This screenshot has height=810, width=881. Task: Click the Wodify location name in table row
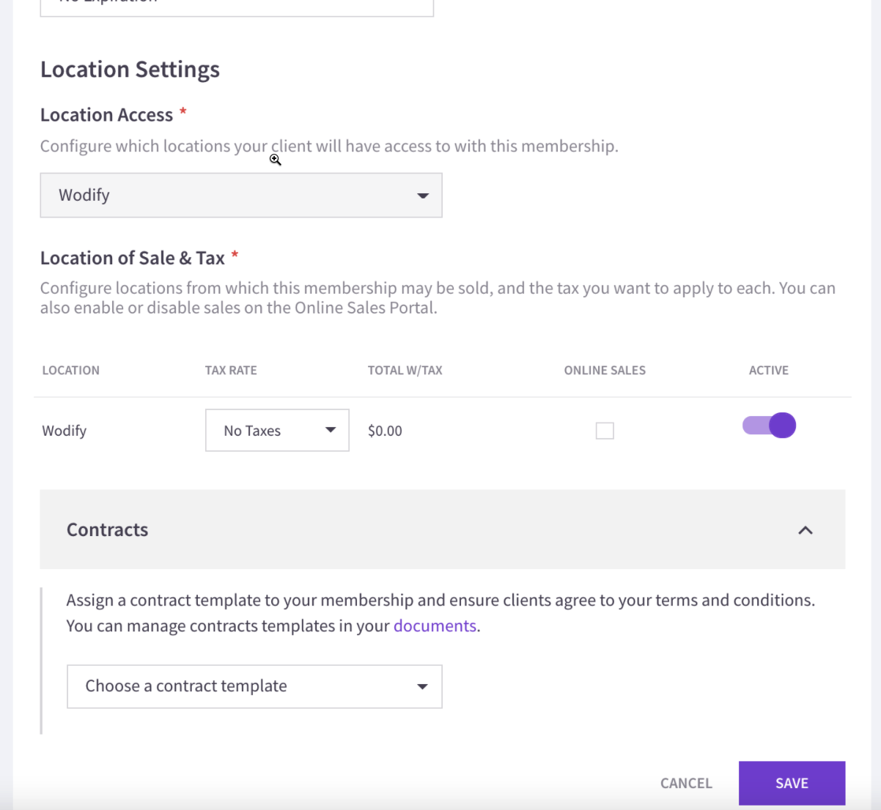pos(64,431)
